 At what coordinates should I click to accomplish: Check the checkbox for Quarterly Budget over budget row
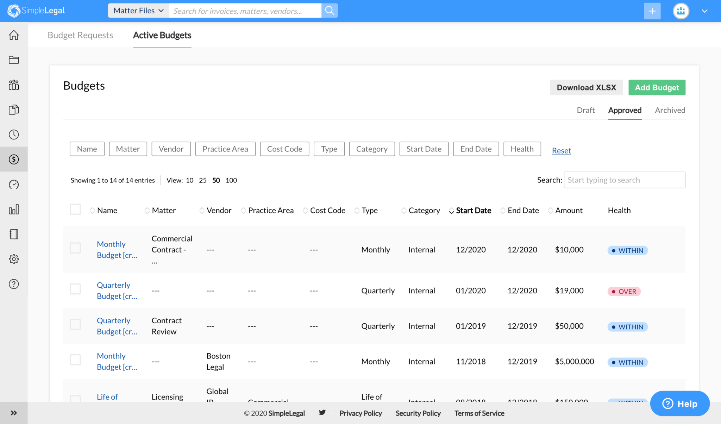75,289
